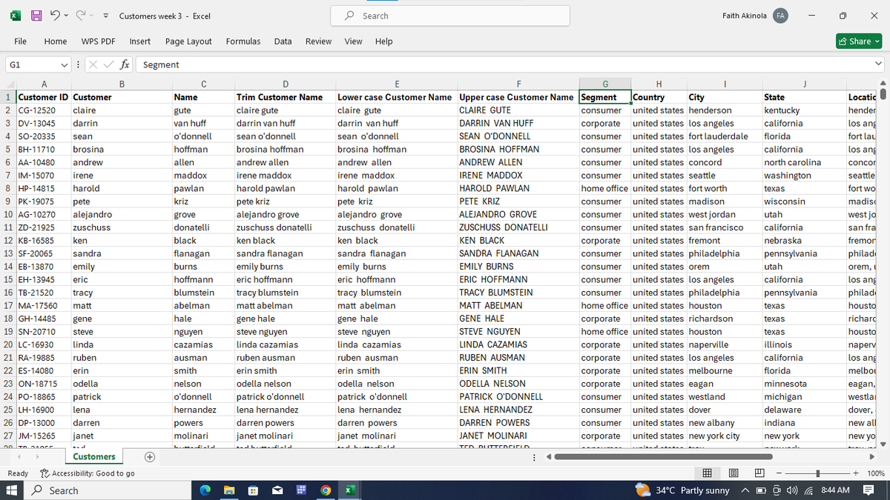Switch to Page Break Preview icon
890x500 pixels.
(759, 473)
